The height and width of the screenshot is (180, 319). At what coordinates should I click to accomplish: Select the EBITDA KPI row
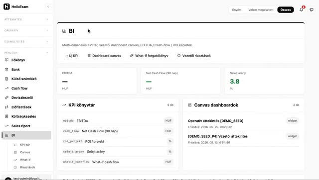click(x=118, y=121)
